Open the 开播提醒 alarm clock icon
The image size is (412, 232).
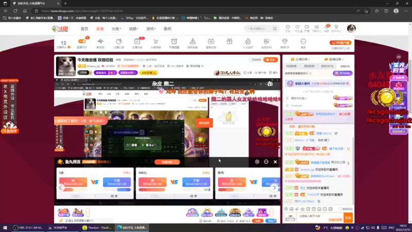point(174,42)
